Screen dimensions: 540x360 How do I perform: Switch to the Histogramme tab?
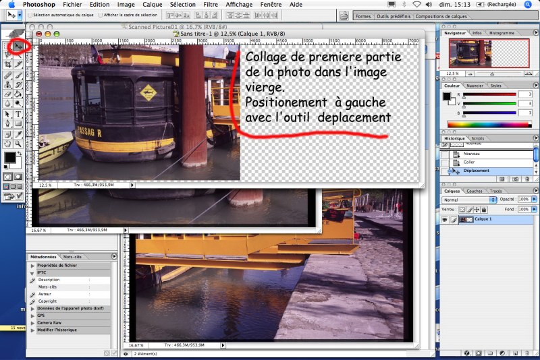click(502, 33)
